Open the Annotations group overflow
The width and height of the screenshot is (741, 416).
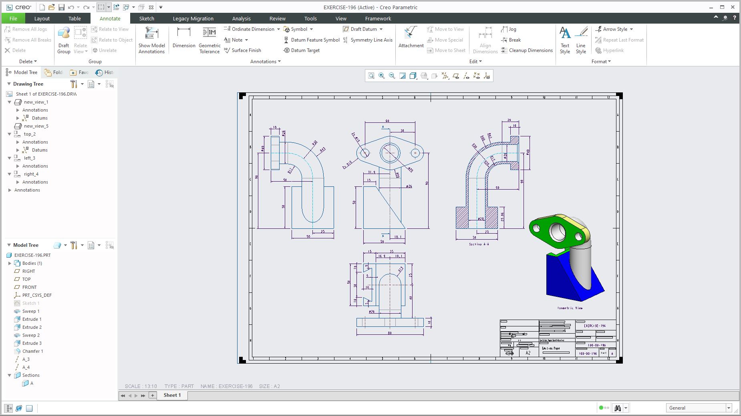pos(266,62)
